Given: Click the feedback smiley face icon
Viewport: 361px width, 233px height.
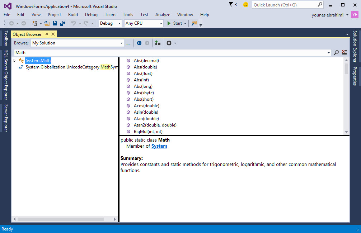Looking at the screenshot, I should 245,5.
